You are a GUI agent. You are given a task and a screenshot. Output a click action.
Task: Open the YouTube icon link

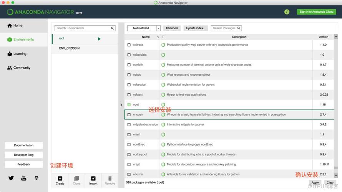pyautogui.click(x=23, y=178)
